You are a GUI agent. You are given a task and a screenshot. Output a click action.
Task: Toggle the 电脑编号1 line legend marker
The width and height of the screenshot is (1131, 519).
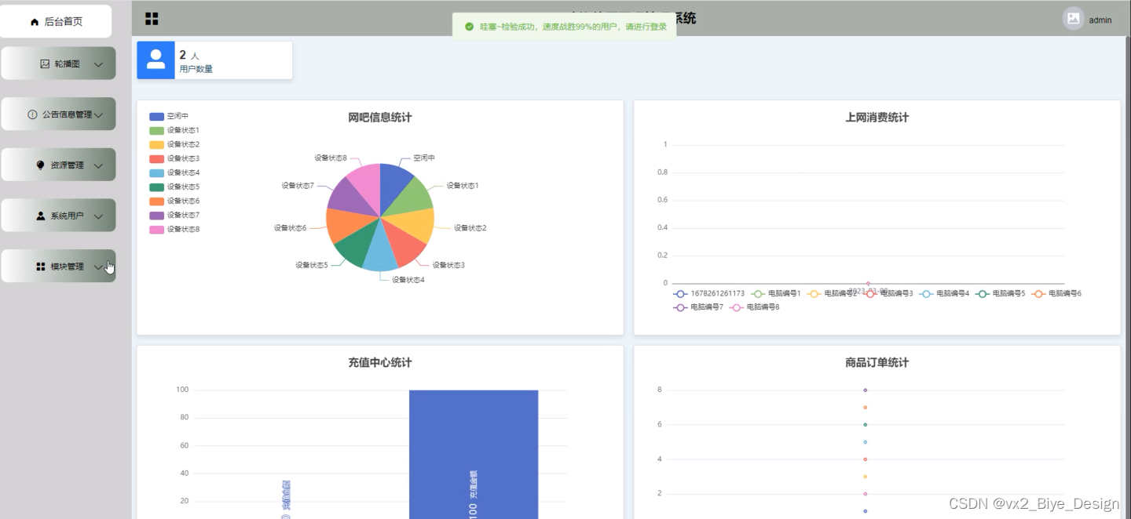point(759,293)
